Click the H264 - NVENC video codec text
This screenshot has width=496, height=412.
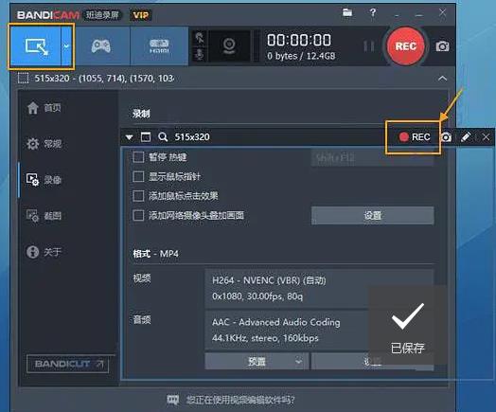click(269, 280)
